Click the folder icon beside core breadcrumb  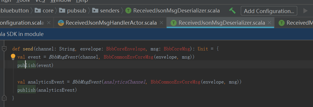tap(38, 10)
